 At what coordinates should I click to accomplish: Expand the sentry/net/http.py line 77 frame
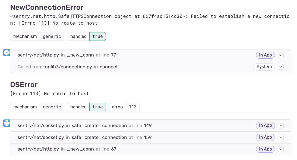pos(281,55)
